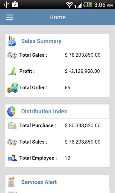This screenshot has height=193, width=115.
Task: Tap the coins icon in Sales Summery
Action: [12, 55]
